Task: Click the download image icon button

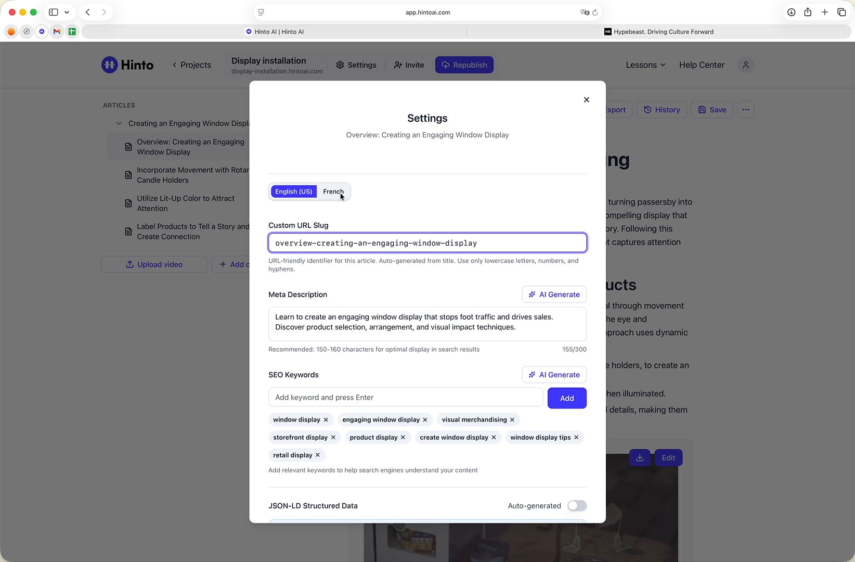Action: [x=640, y=458]
